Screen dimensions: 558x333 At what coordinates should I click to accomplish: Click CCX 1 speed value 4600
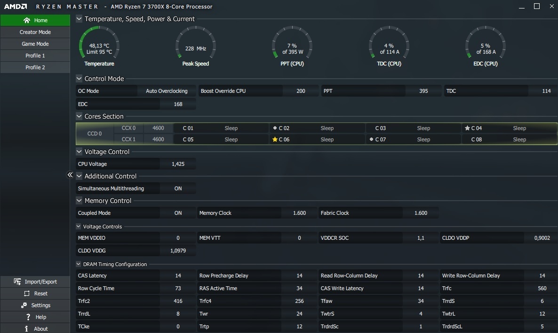[158, 139]
